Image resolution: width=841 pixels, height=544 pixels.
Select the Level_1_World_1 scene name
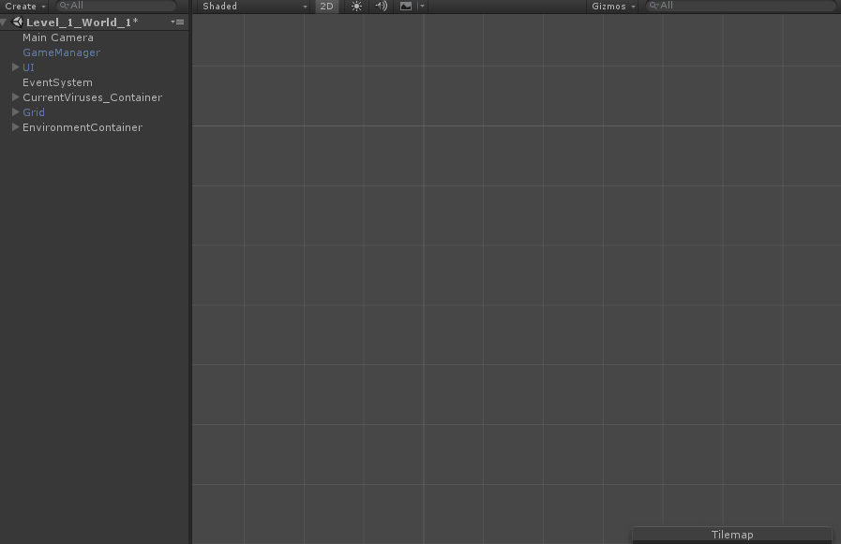[x=83, y=22]
